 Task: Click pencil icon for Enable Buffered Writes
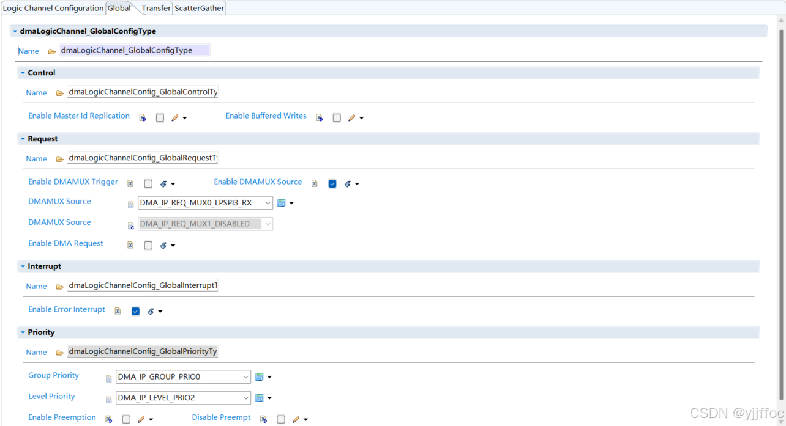[x=351, y=118]
